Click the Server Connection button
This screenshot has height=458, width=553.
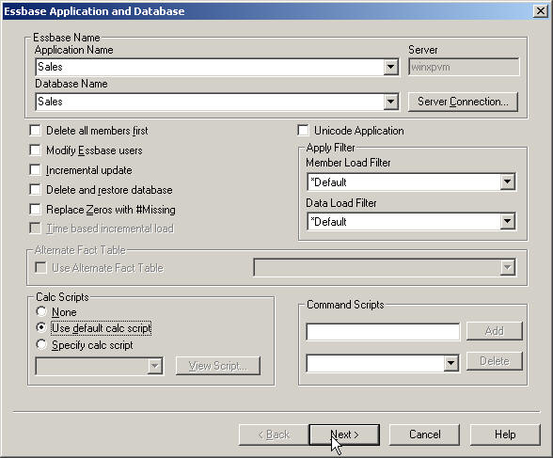coord(463,102)
